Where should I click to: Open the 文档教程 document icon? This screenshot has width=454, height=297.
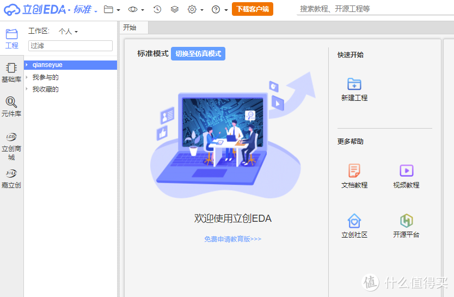pyautogui.click(x=354, y=171)
